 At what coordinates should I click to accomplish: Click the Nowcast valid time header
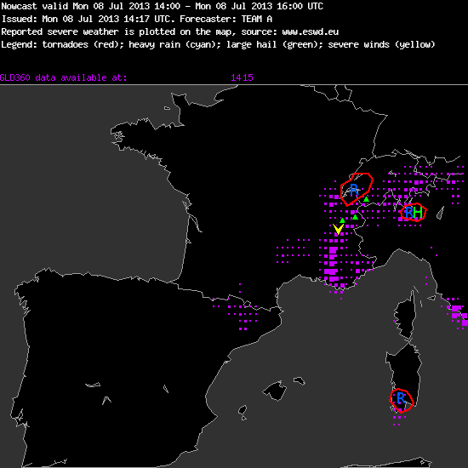162,6
